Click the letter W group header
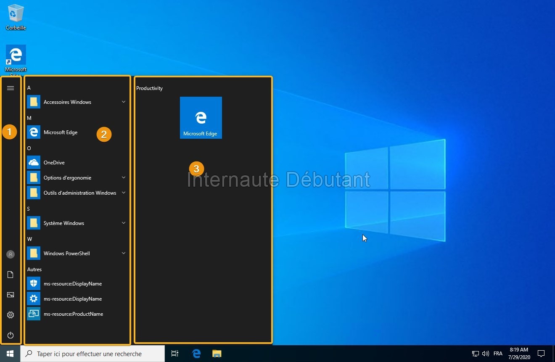 [29, 239]
